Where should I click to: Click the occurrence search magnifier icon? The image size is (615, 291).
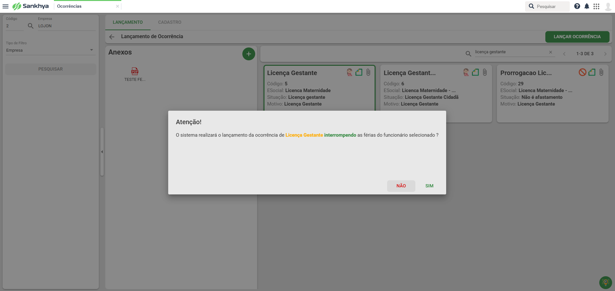[468, 54]
